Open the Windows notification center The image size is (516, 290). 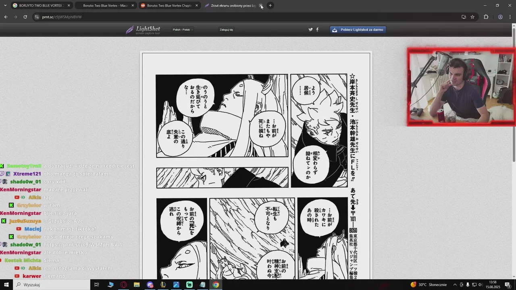[508, 285]
